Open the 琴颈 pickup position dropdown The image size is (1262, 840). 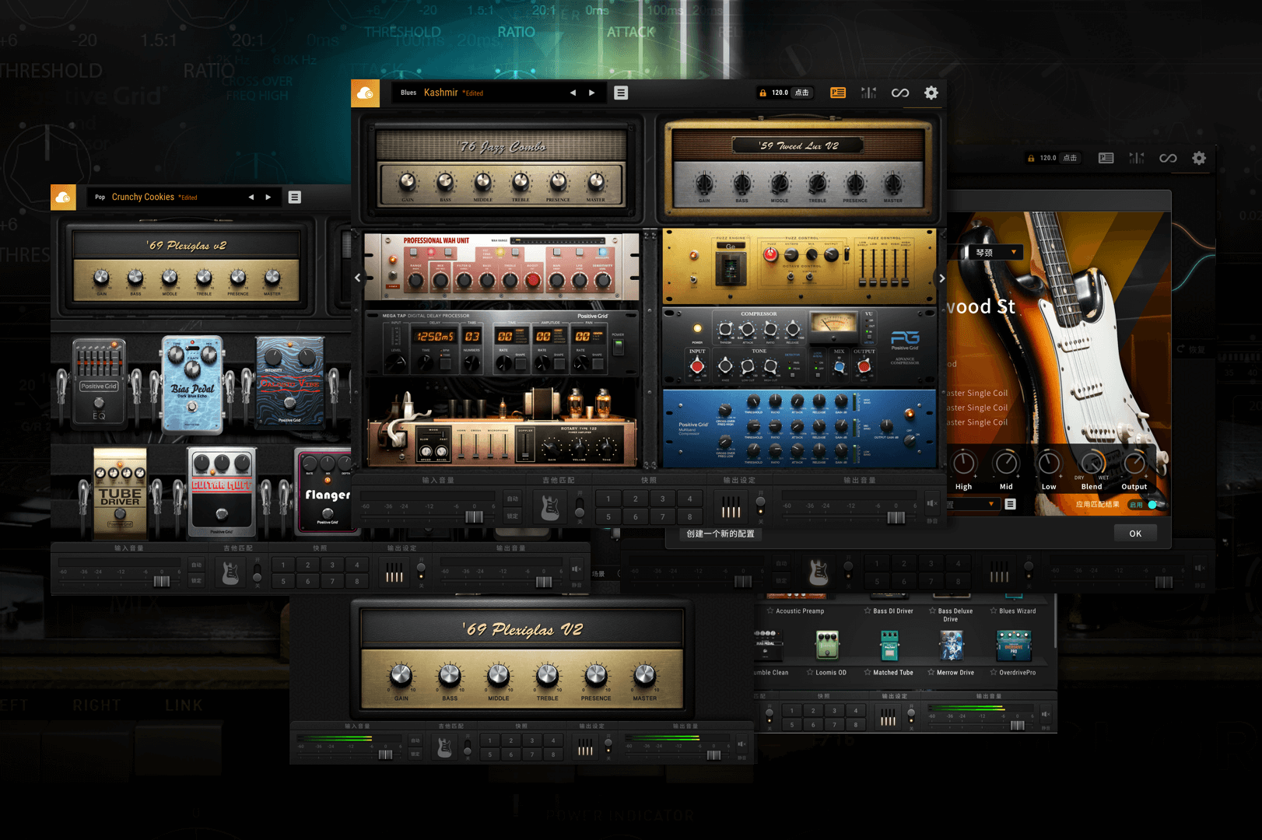coord(996,253)
